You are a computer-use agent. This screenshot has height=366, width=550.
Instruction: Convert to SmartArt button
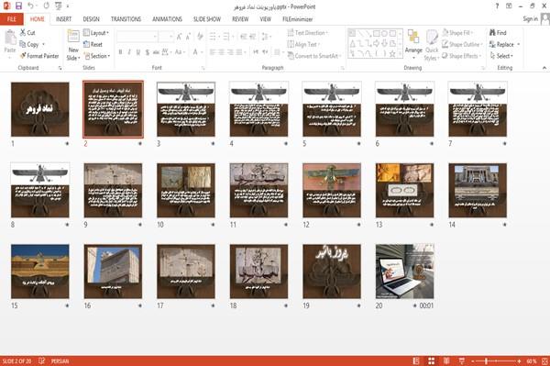313,56
